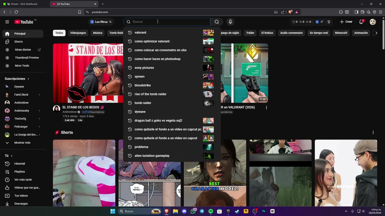Expand the Tú section chevron
Screen dimensions: 385x216
point(12,156)
